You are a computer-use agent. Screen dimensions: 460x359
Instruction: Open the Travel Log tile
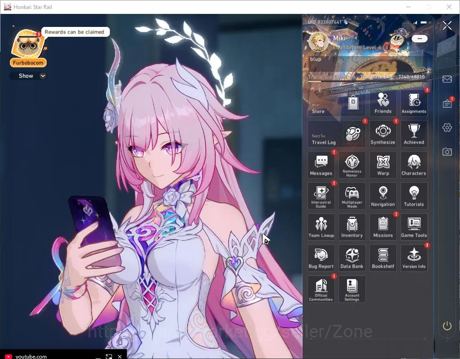(337, 134)
